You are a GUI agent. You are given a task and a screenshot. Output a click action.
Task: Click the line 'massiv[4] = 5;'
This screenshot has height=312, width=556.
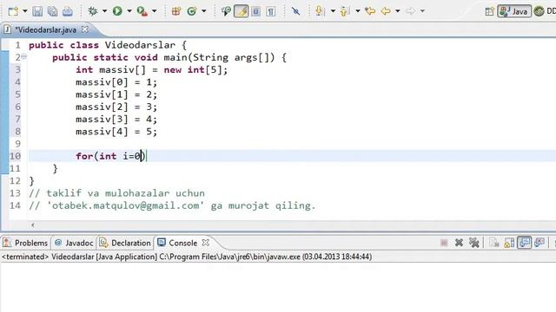(116, 132)
